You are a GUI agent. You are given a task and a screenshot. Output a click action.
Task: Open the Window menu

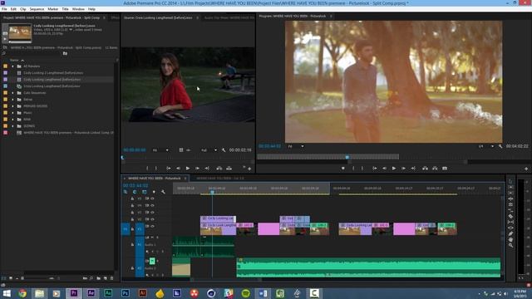(x=78, y=9)
